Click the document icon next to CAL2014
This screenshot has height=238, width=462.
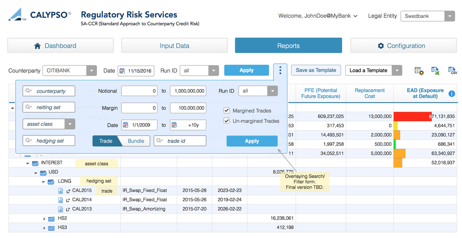60,200
